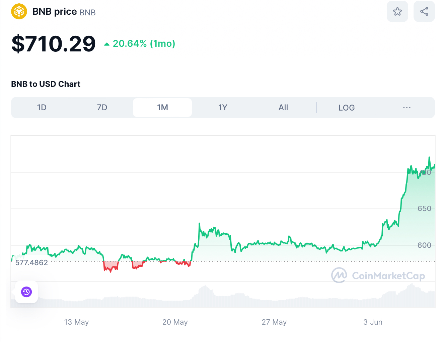Image resolution: width=441 pixels, height=342 pixels.
Task: Show the 1Y chart range
Action: [x=223, y=108]
